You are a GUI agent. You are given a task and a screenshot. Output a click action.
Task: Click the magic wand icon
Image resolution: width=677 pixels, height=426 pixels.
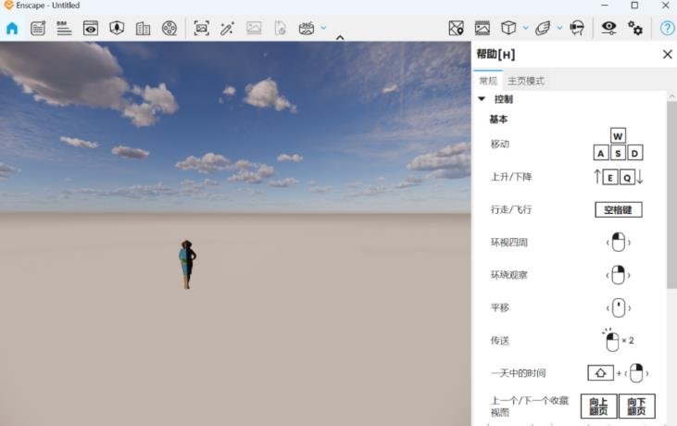pos(227,28)
